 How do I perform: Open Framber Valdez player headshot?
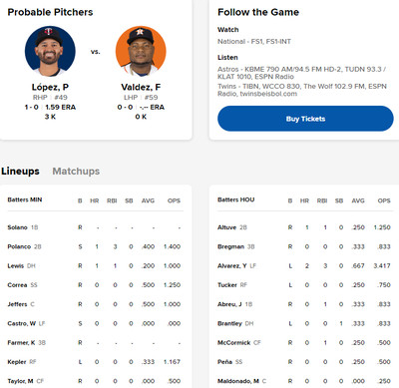click(141, 51)
